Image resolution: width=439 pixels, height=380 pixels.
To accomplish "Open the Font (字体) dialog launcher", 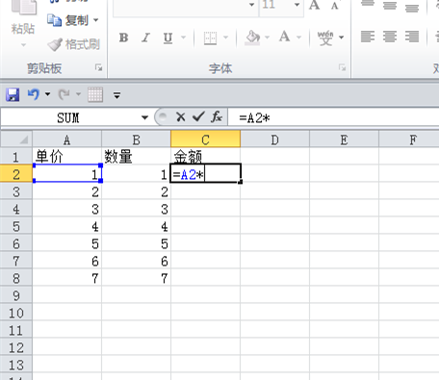I will (343, 67).
